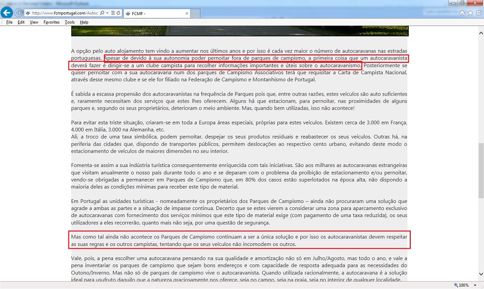
Task: Click the vertical scrollbar up arrow
Action: coord(481,33)
